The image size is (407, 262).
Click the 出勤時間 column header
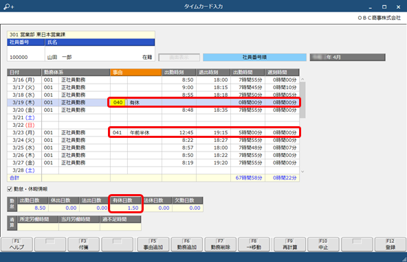[247, 73]
